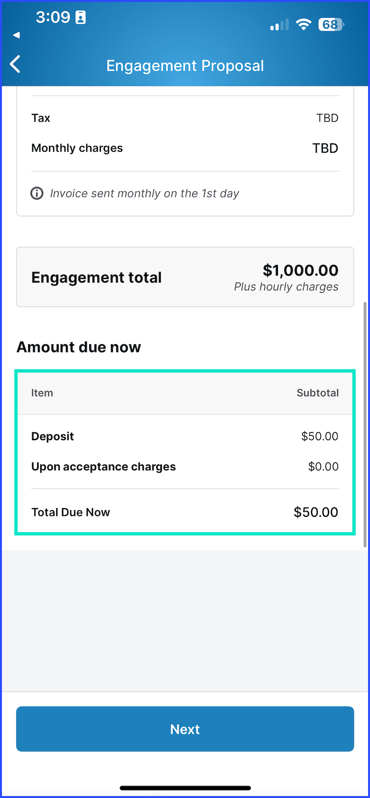The image size is (370, 798).
Task: Tap the Engagement Proposal title
Action: [x=185, y=65]
